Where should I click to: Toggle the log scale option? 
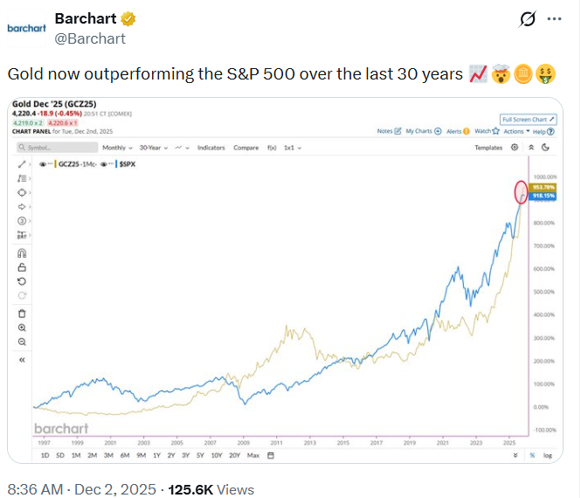pos(547,454)
